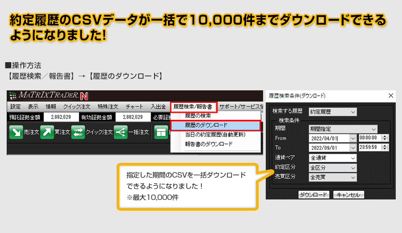Click the green layout grid icon
Screen dimensions: 402x233
[x=161, y=132]
